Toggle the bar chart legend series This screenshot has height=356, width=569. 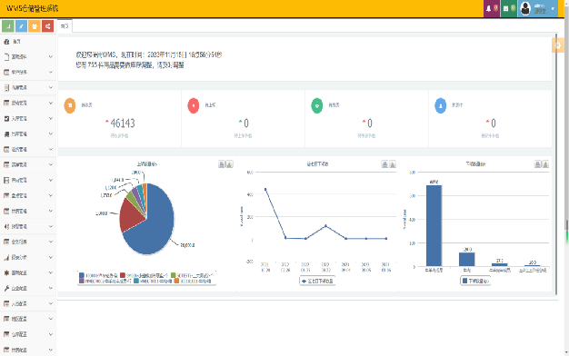pos(475,281)
